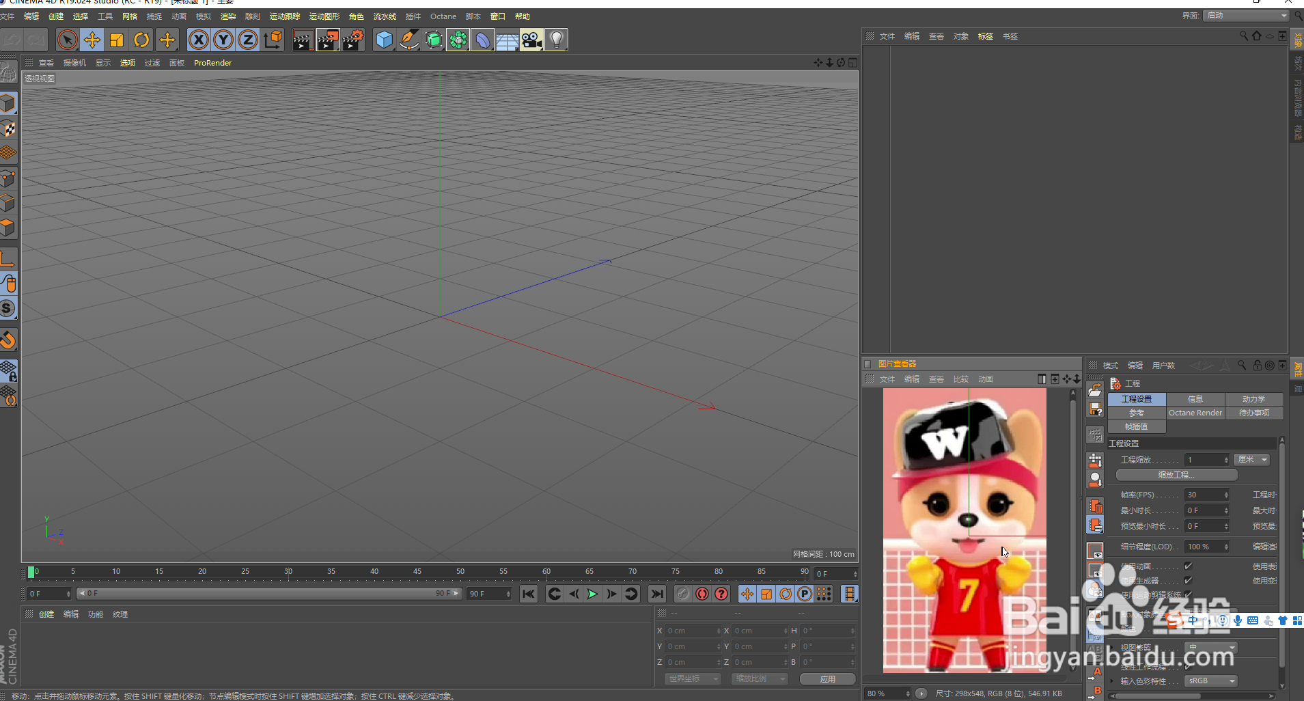This screenshot has width=1304, height=701.
Task: Open render settings gear clapperboard
Action: point(352,40)
